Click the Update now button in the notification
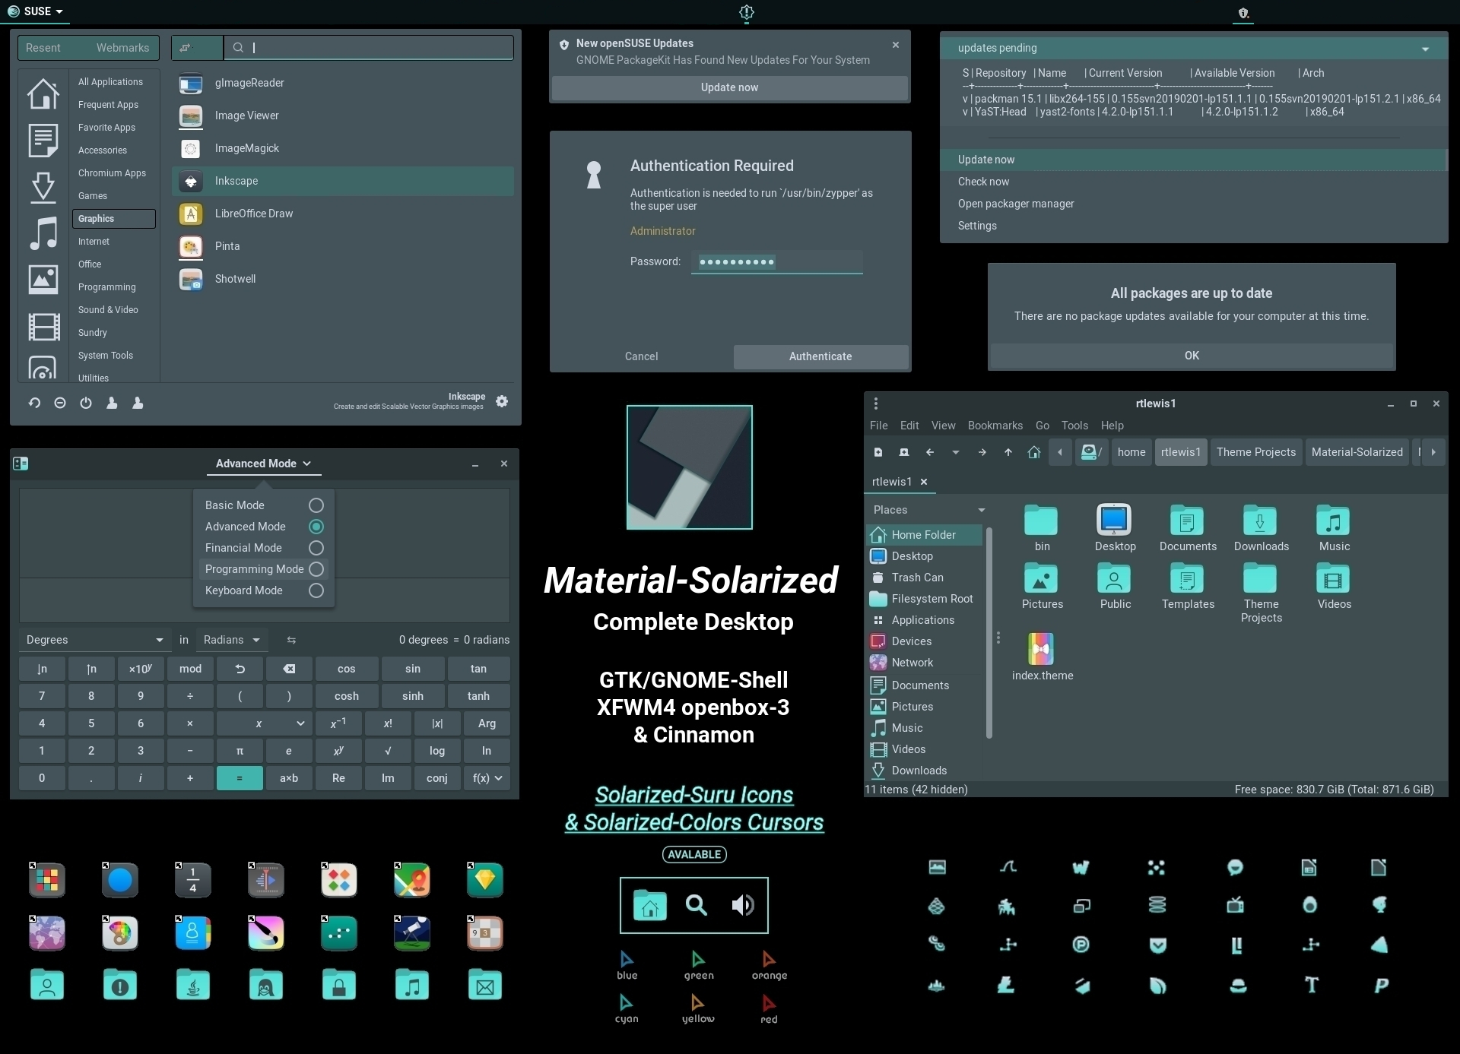Image resolution: width=1460 pixels, height=1054 pixels. pos(729,87)
